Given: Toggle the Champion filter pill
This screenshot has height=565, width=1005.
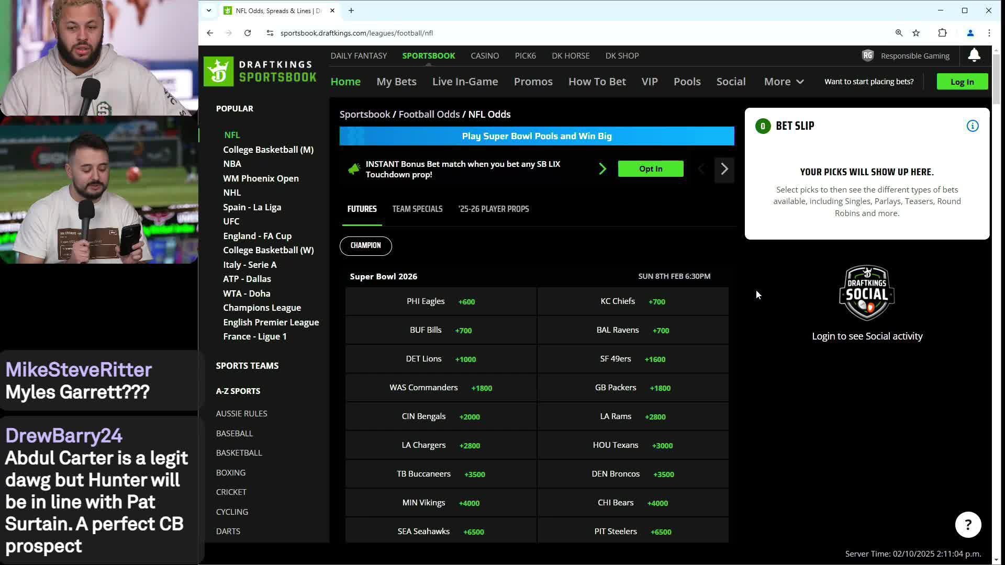Looking at the screenshot, I should tap(365, 246).
